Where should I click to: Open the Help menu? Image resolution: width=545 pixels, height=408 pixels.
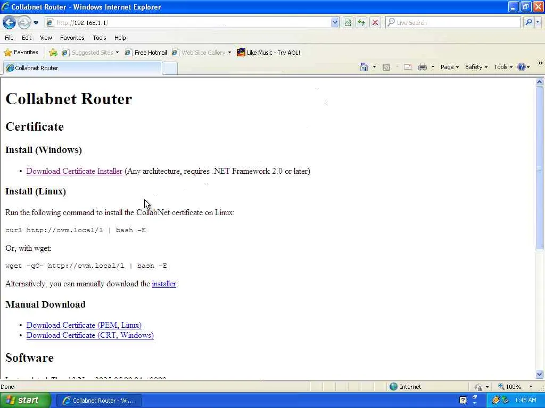[120, 38]
